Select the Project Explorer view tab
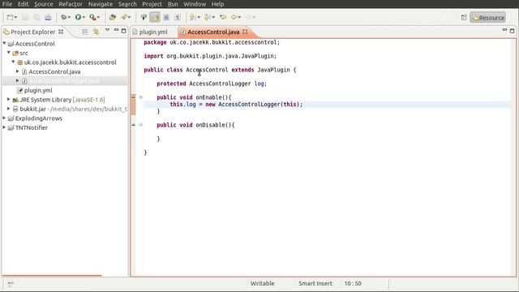 pos(32,32)
